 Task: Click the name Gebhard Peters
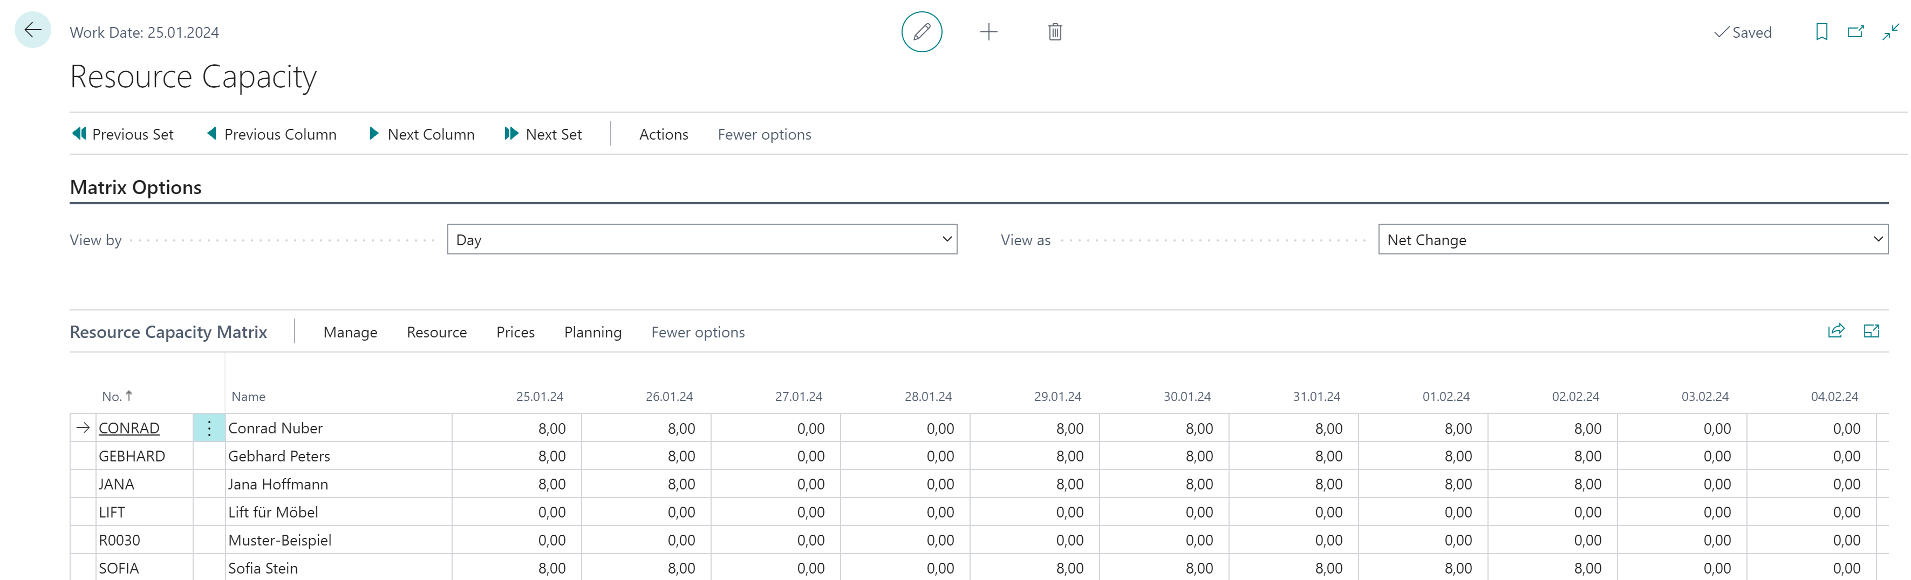coord(279,457)
